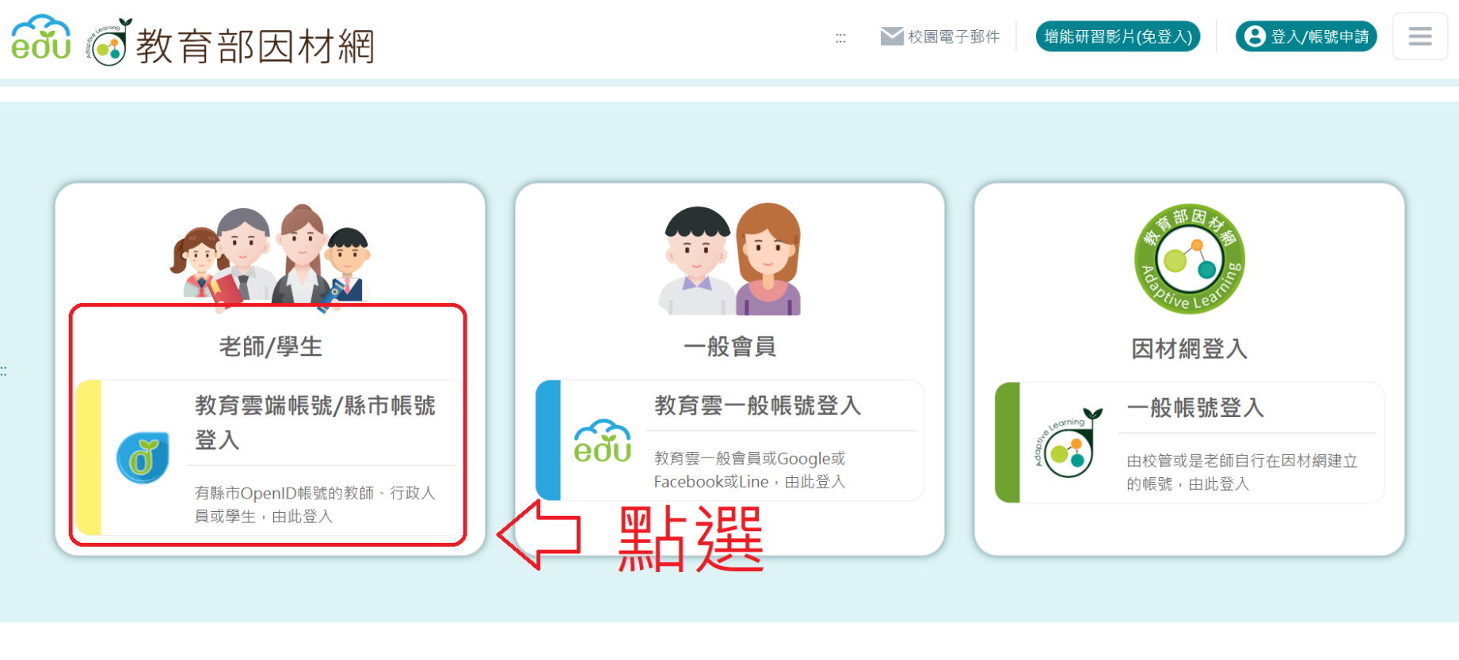
Task: Click the 教育部因材網 site title
Action: 255,46
